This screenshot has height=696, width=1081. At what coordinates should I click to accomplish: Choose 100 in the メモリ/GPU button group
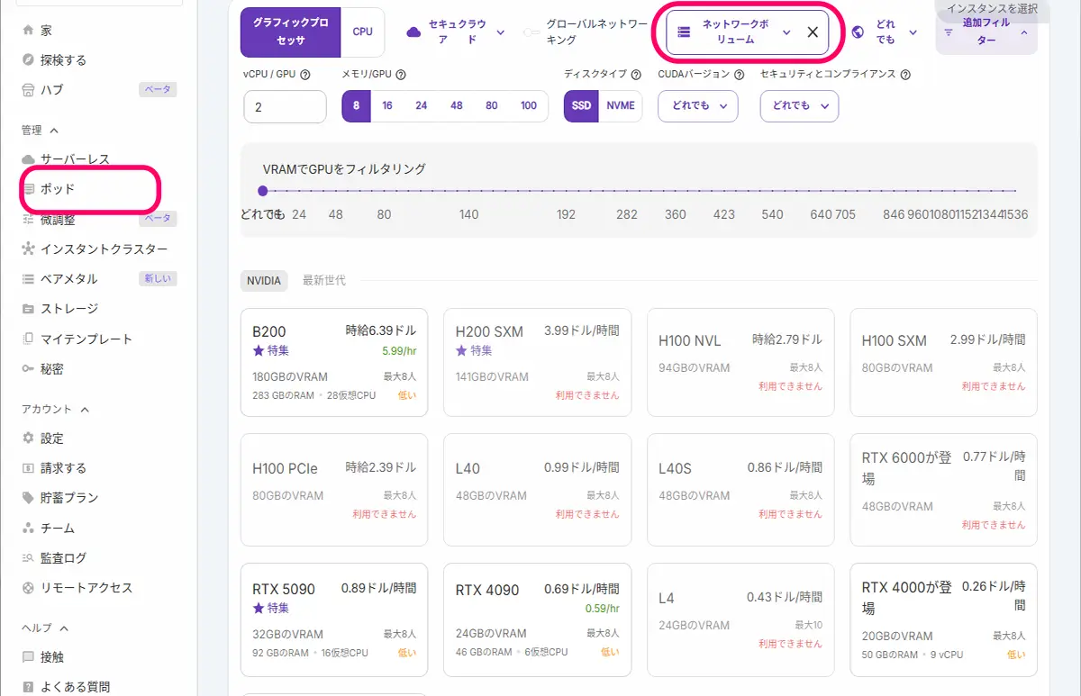(x=529, y=106)
